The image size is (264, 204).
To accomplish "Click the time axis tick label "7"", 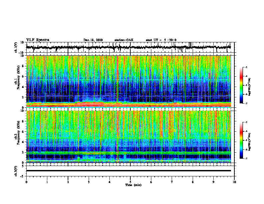I will [172, 182].
